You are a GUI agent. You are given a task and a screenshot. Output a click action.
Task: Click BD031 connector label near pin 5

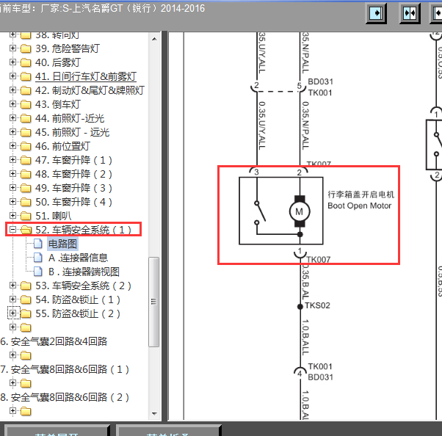pos(321,81)
